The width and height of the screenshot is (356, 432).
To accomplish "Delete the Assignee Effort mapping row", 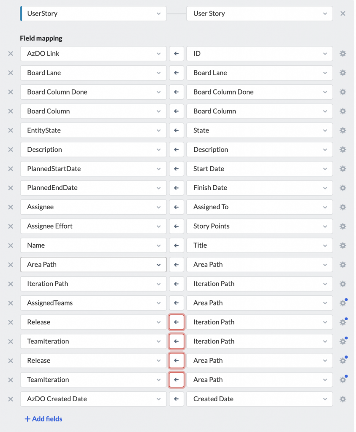I will (x=11, y=226).
